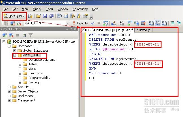Toggle SQLCMD Mode button

143,23
